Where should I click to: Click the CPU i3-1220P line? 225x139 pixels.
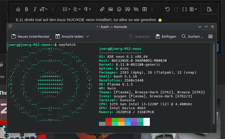coord(145,104)
